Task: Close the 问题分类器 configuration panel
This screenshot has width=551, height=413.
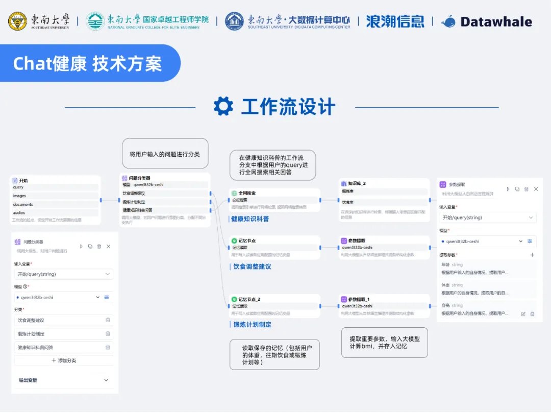Action: [109, 246]
